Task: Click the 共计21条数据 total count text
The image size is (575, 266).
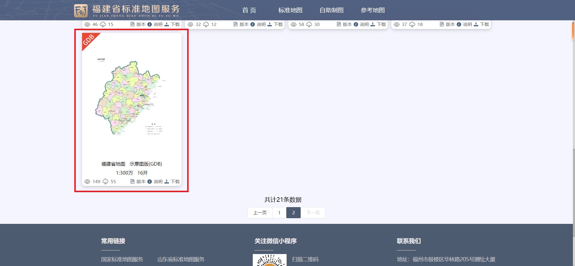Action: [283, 200]
